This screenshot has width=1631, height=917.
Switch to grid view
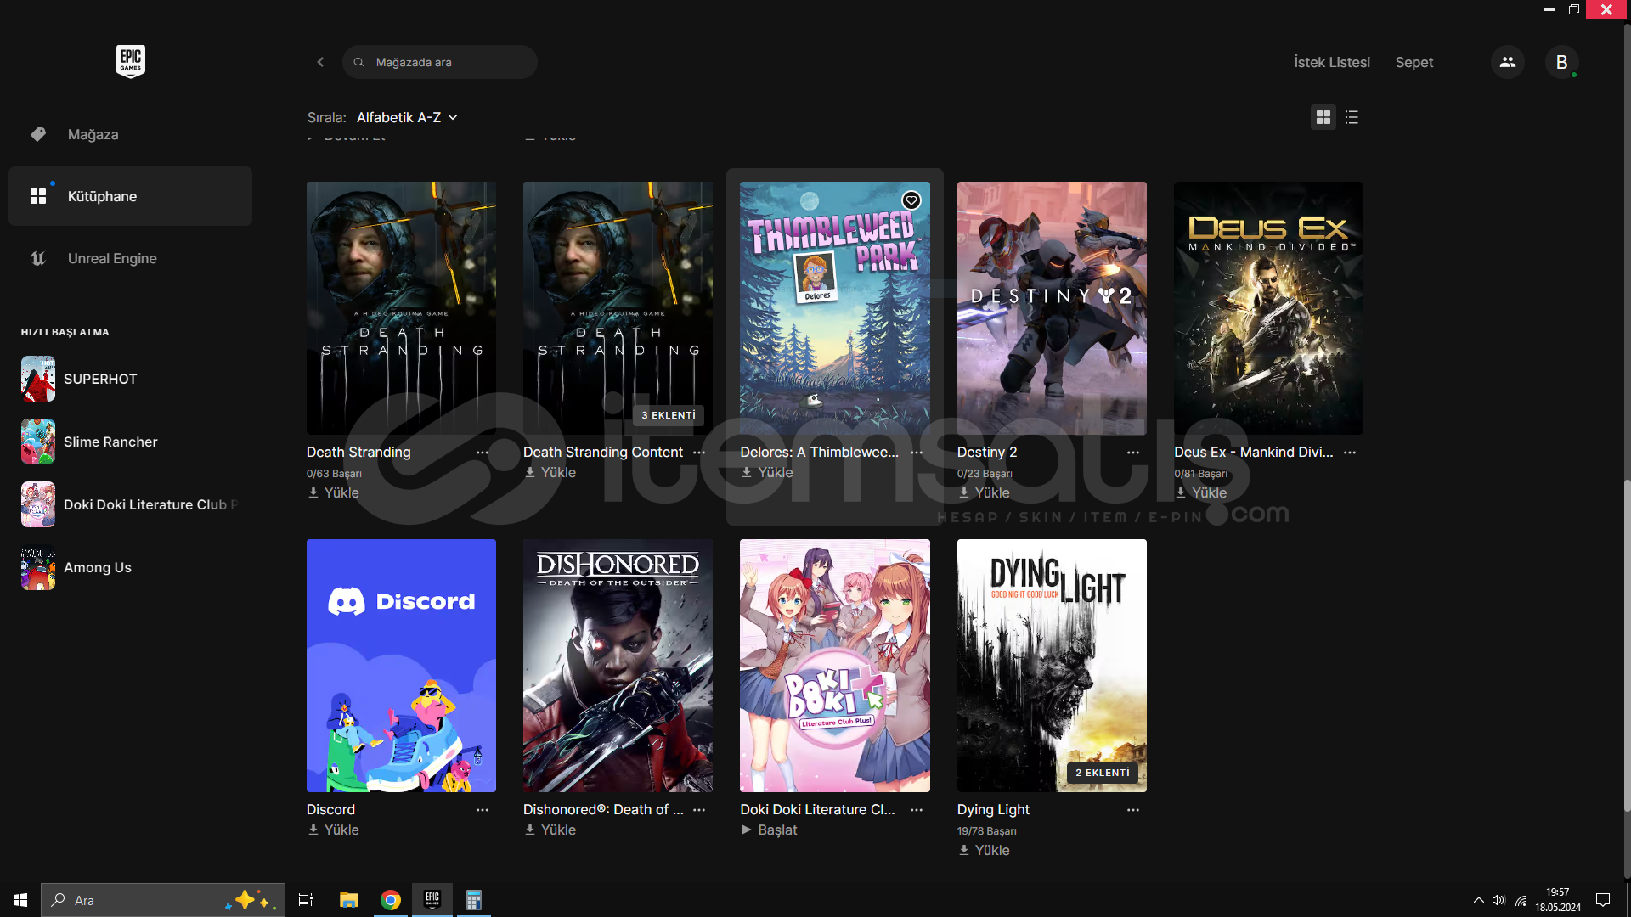pyautogui.click(x=1323, y=117)
